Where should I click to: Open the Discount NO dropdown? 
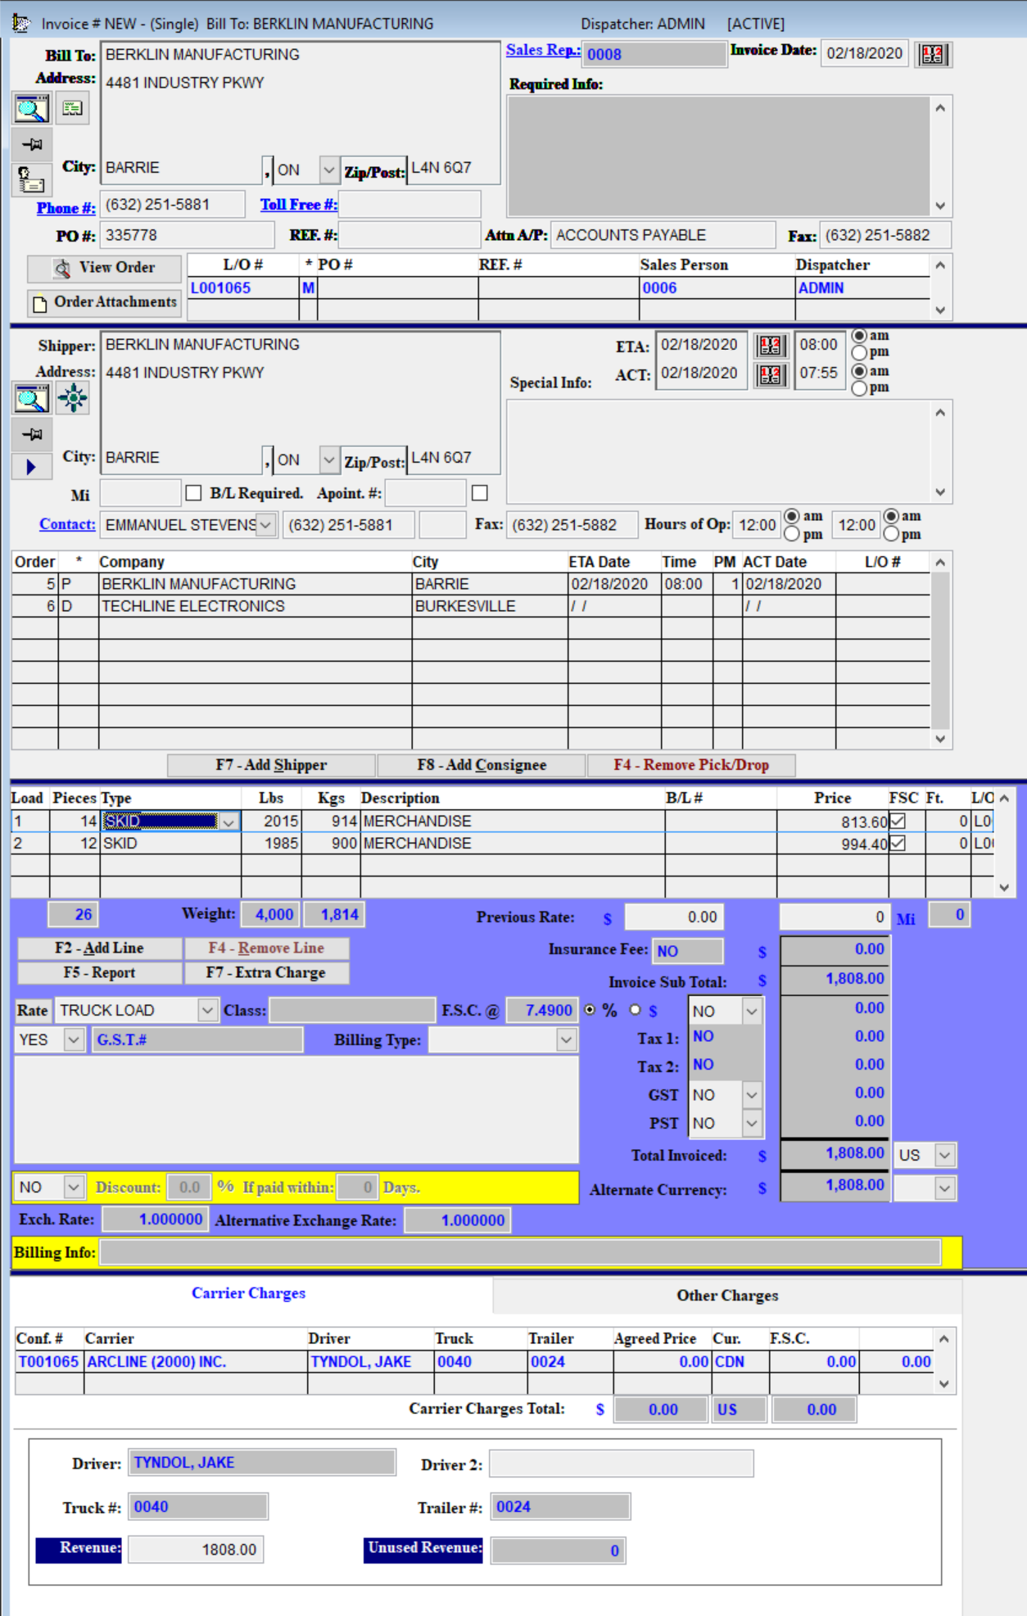pos(73,1187)
